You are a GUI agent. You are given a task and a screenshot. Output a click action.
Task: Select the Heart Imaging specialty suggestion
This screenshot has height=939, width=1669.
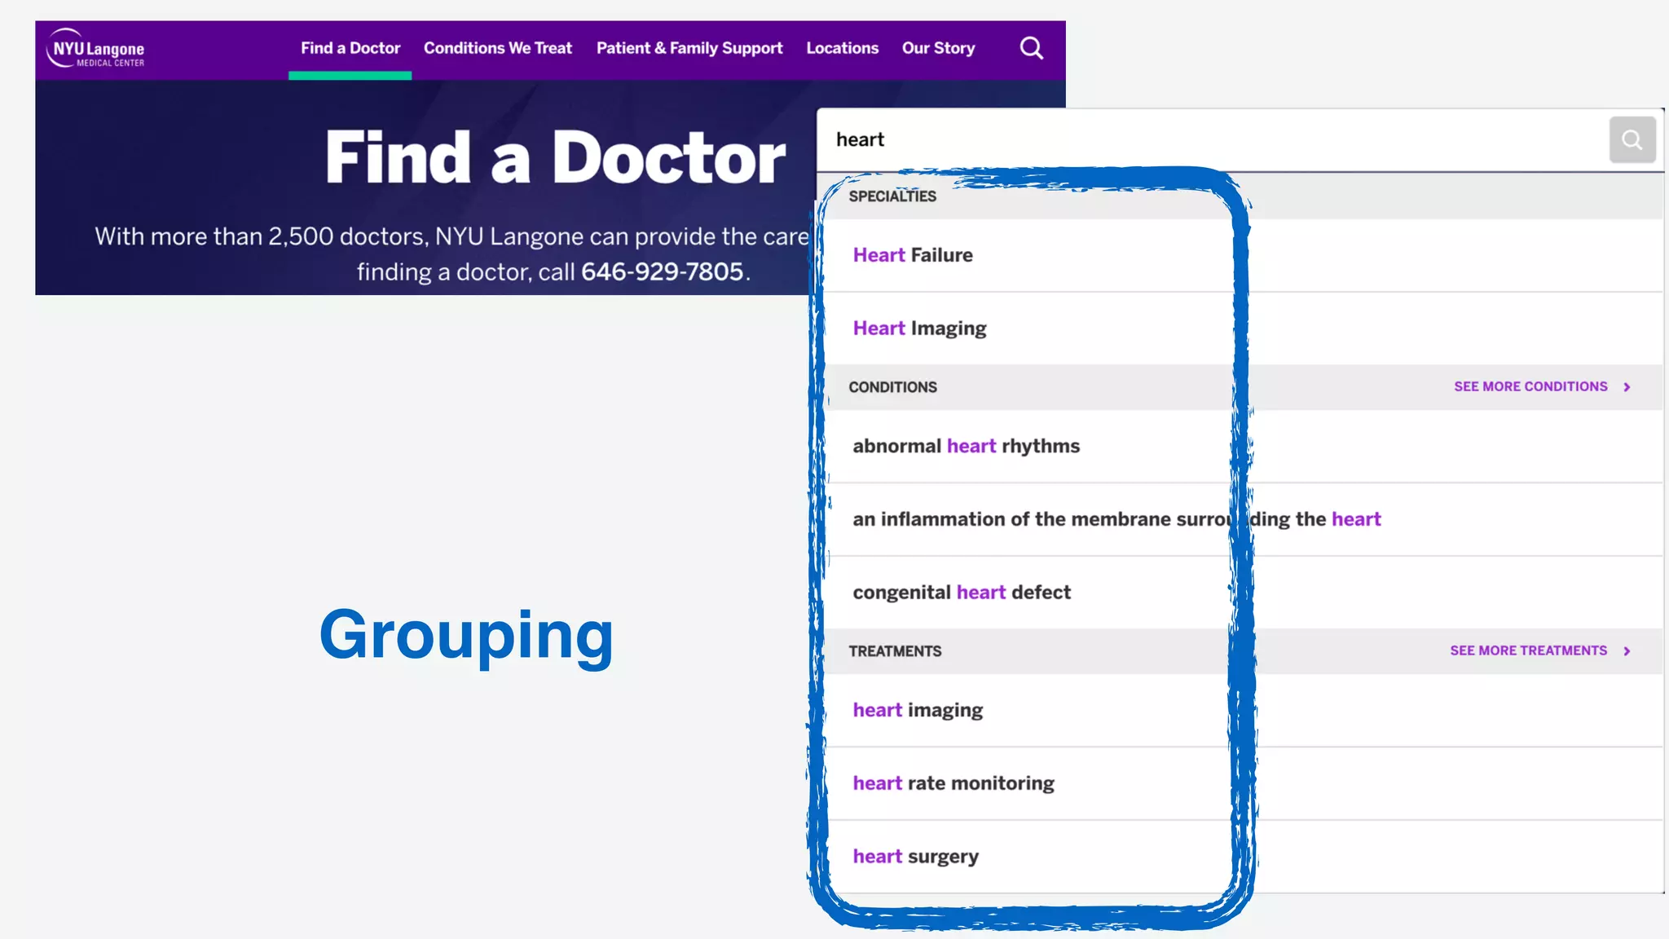[x=919, y=328]
